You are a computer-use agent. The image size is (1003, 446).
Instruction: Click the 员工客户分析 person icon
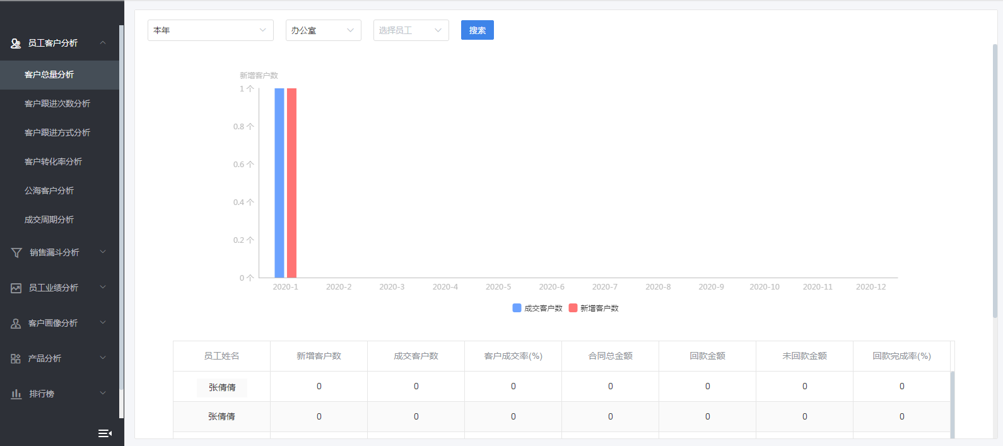tap(16, 44)
